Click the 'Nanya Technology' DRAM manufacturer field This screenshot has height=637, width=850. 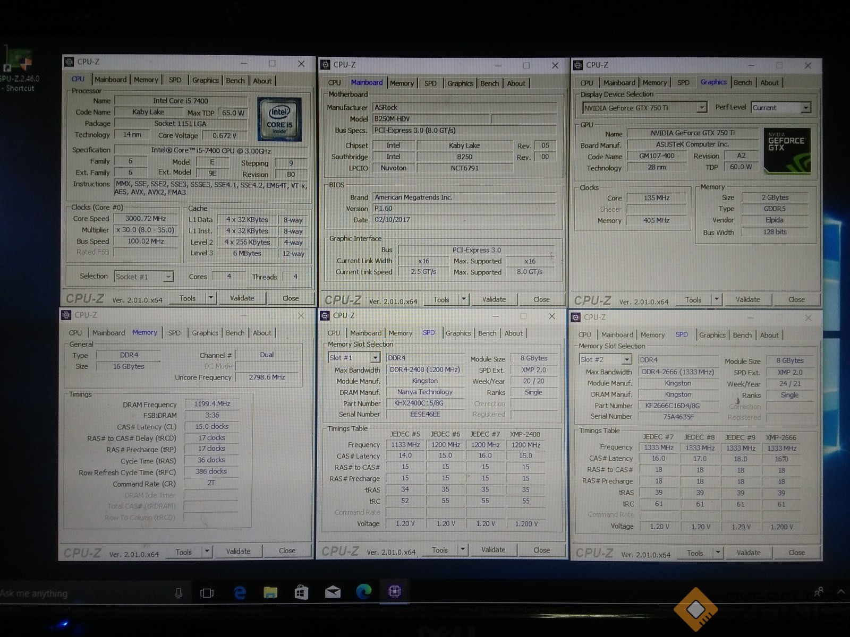pyautogui.click(x=425, y=392)
